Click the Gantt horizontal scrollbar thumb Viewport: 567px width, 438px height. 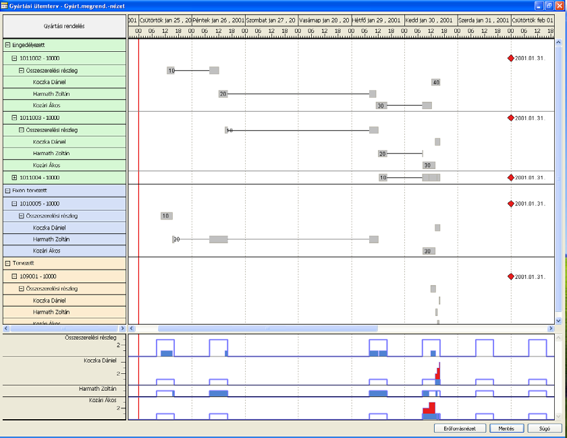click(x=268, y=328)
